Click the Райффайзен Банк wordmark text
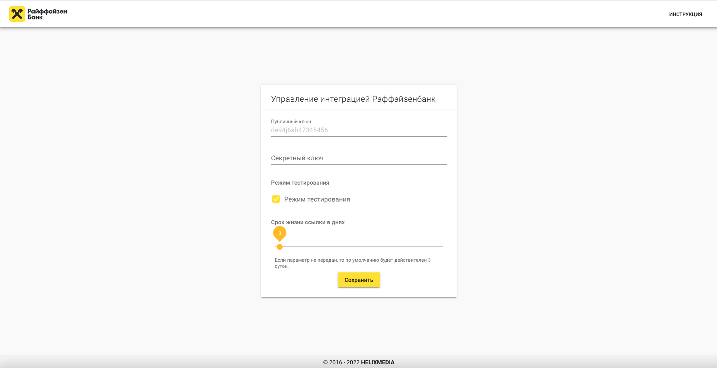The width and height of the screenshot is (717, 368). (x=47, y=14)
